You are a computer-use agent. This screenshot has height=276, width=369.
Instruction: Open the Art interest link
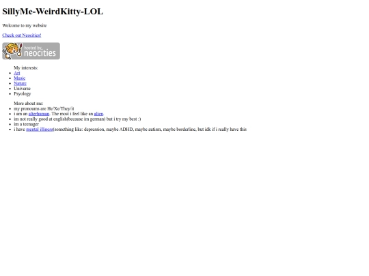click(17, 73)
